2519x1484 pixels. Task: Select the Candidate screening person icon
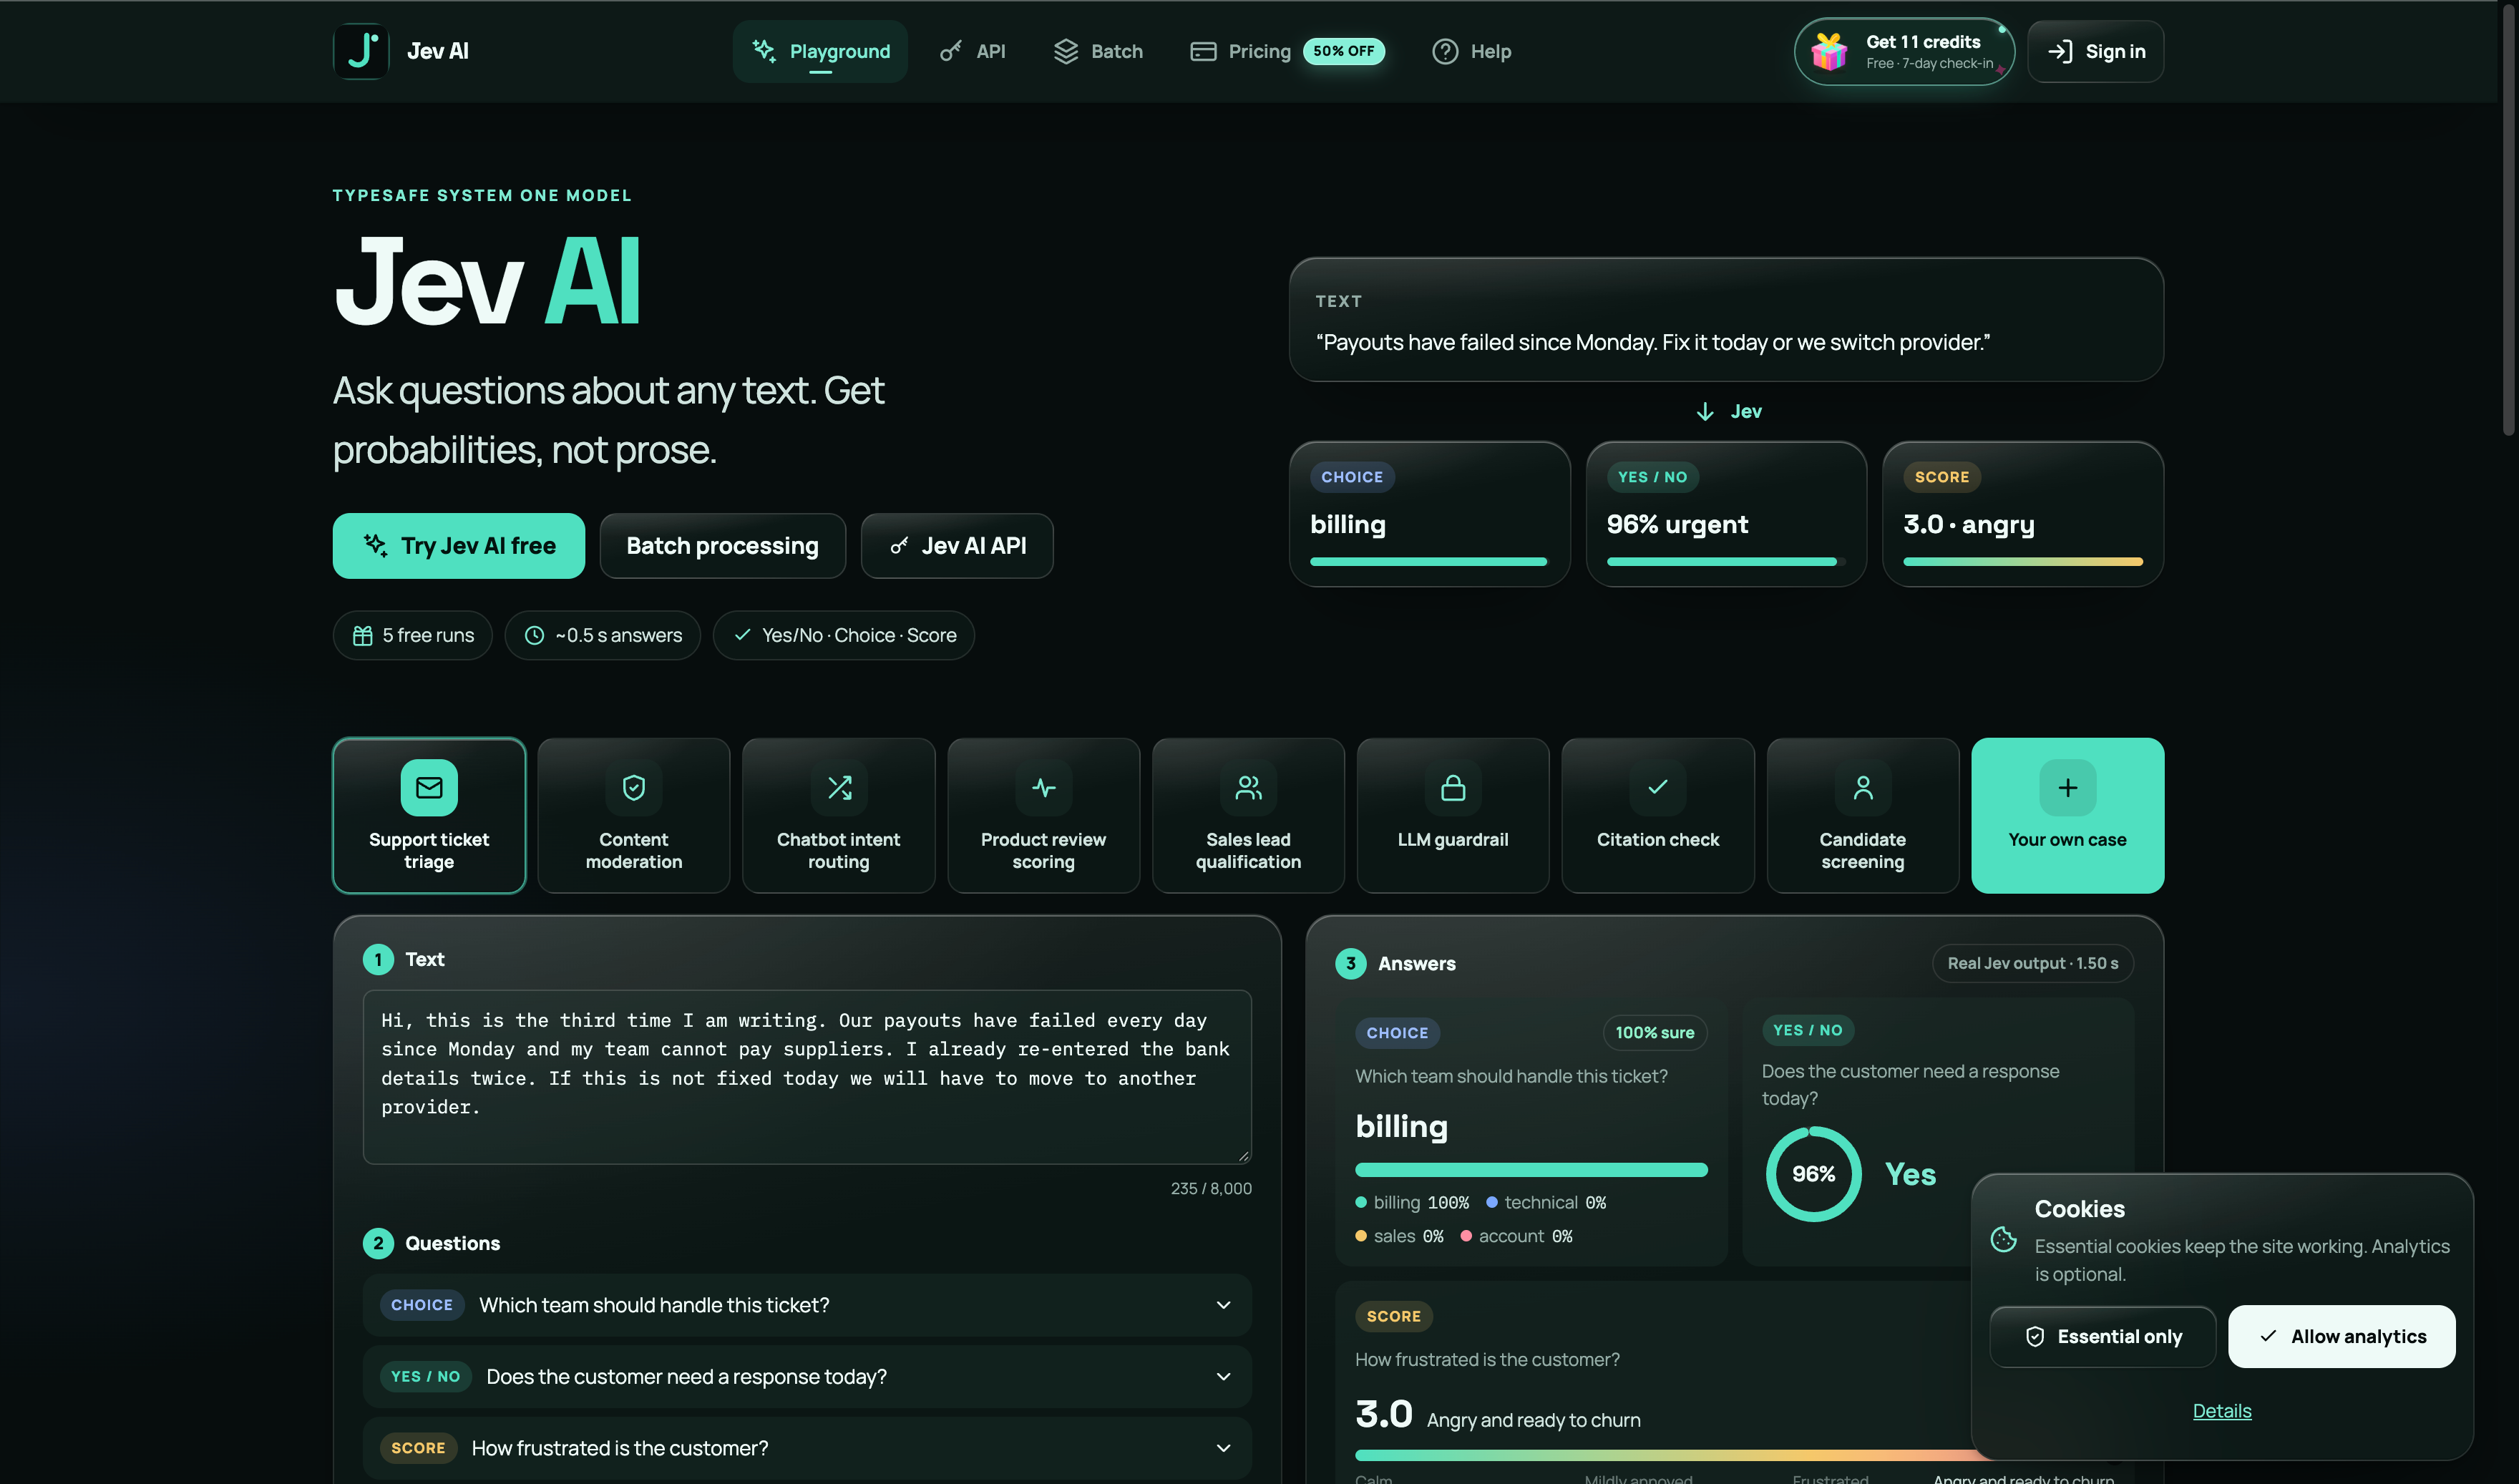(x=1862, y=788)
